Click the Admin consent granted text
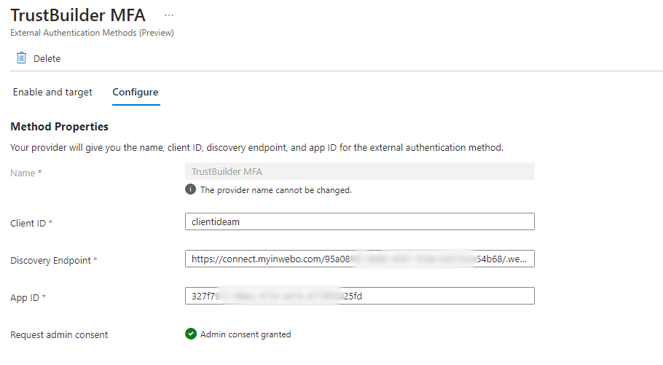 246,334
